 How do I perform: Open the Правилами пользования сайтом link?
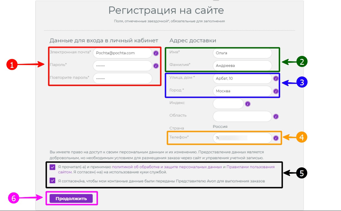250,167
